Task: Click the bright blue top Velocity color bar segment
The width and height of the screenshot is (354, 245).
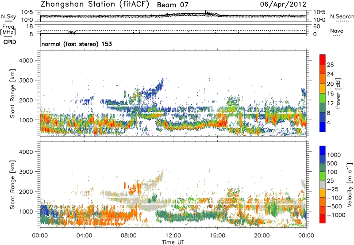Action: tap(323, 150)
